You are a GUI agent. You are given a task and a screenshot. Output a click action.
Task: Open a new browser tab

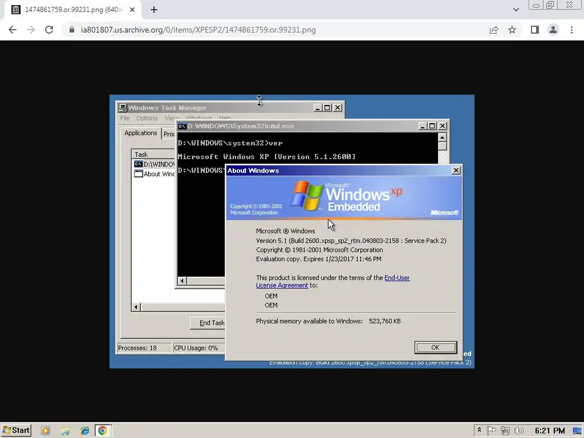154,10
